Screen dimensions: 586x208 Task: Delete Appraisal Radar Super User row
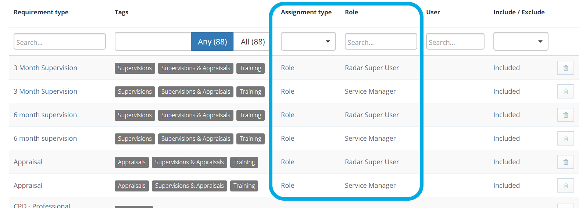coord(565,162)
